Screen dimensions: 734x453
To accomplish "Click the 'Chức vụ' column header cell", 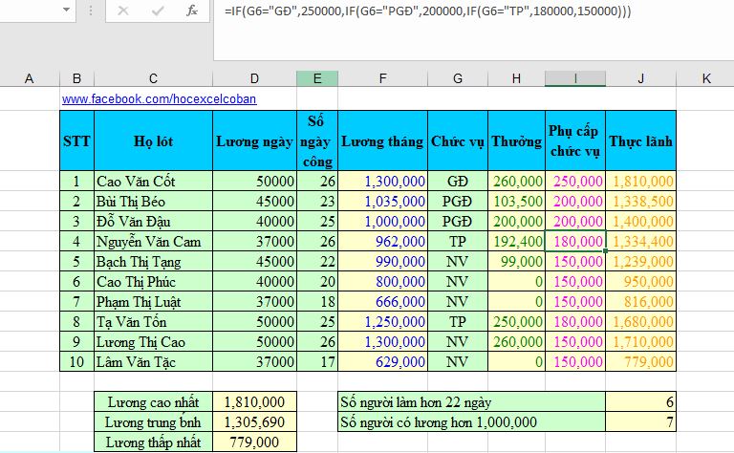I will pos(458,140).
